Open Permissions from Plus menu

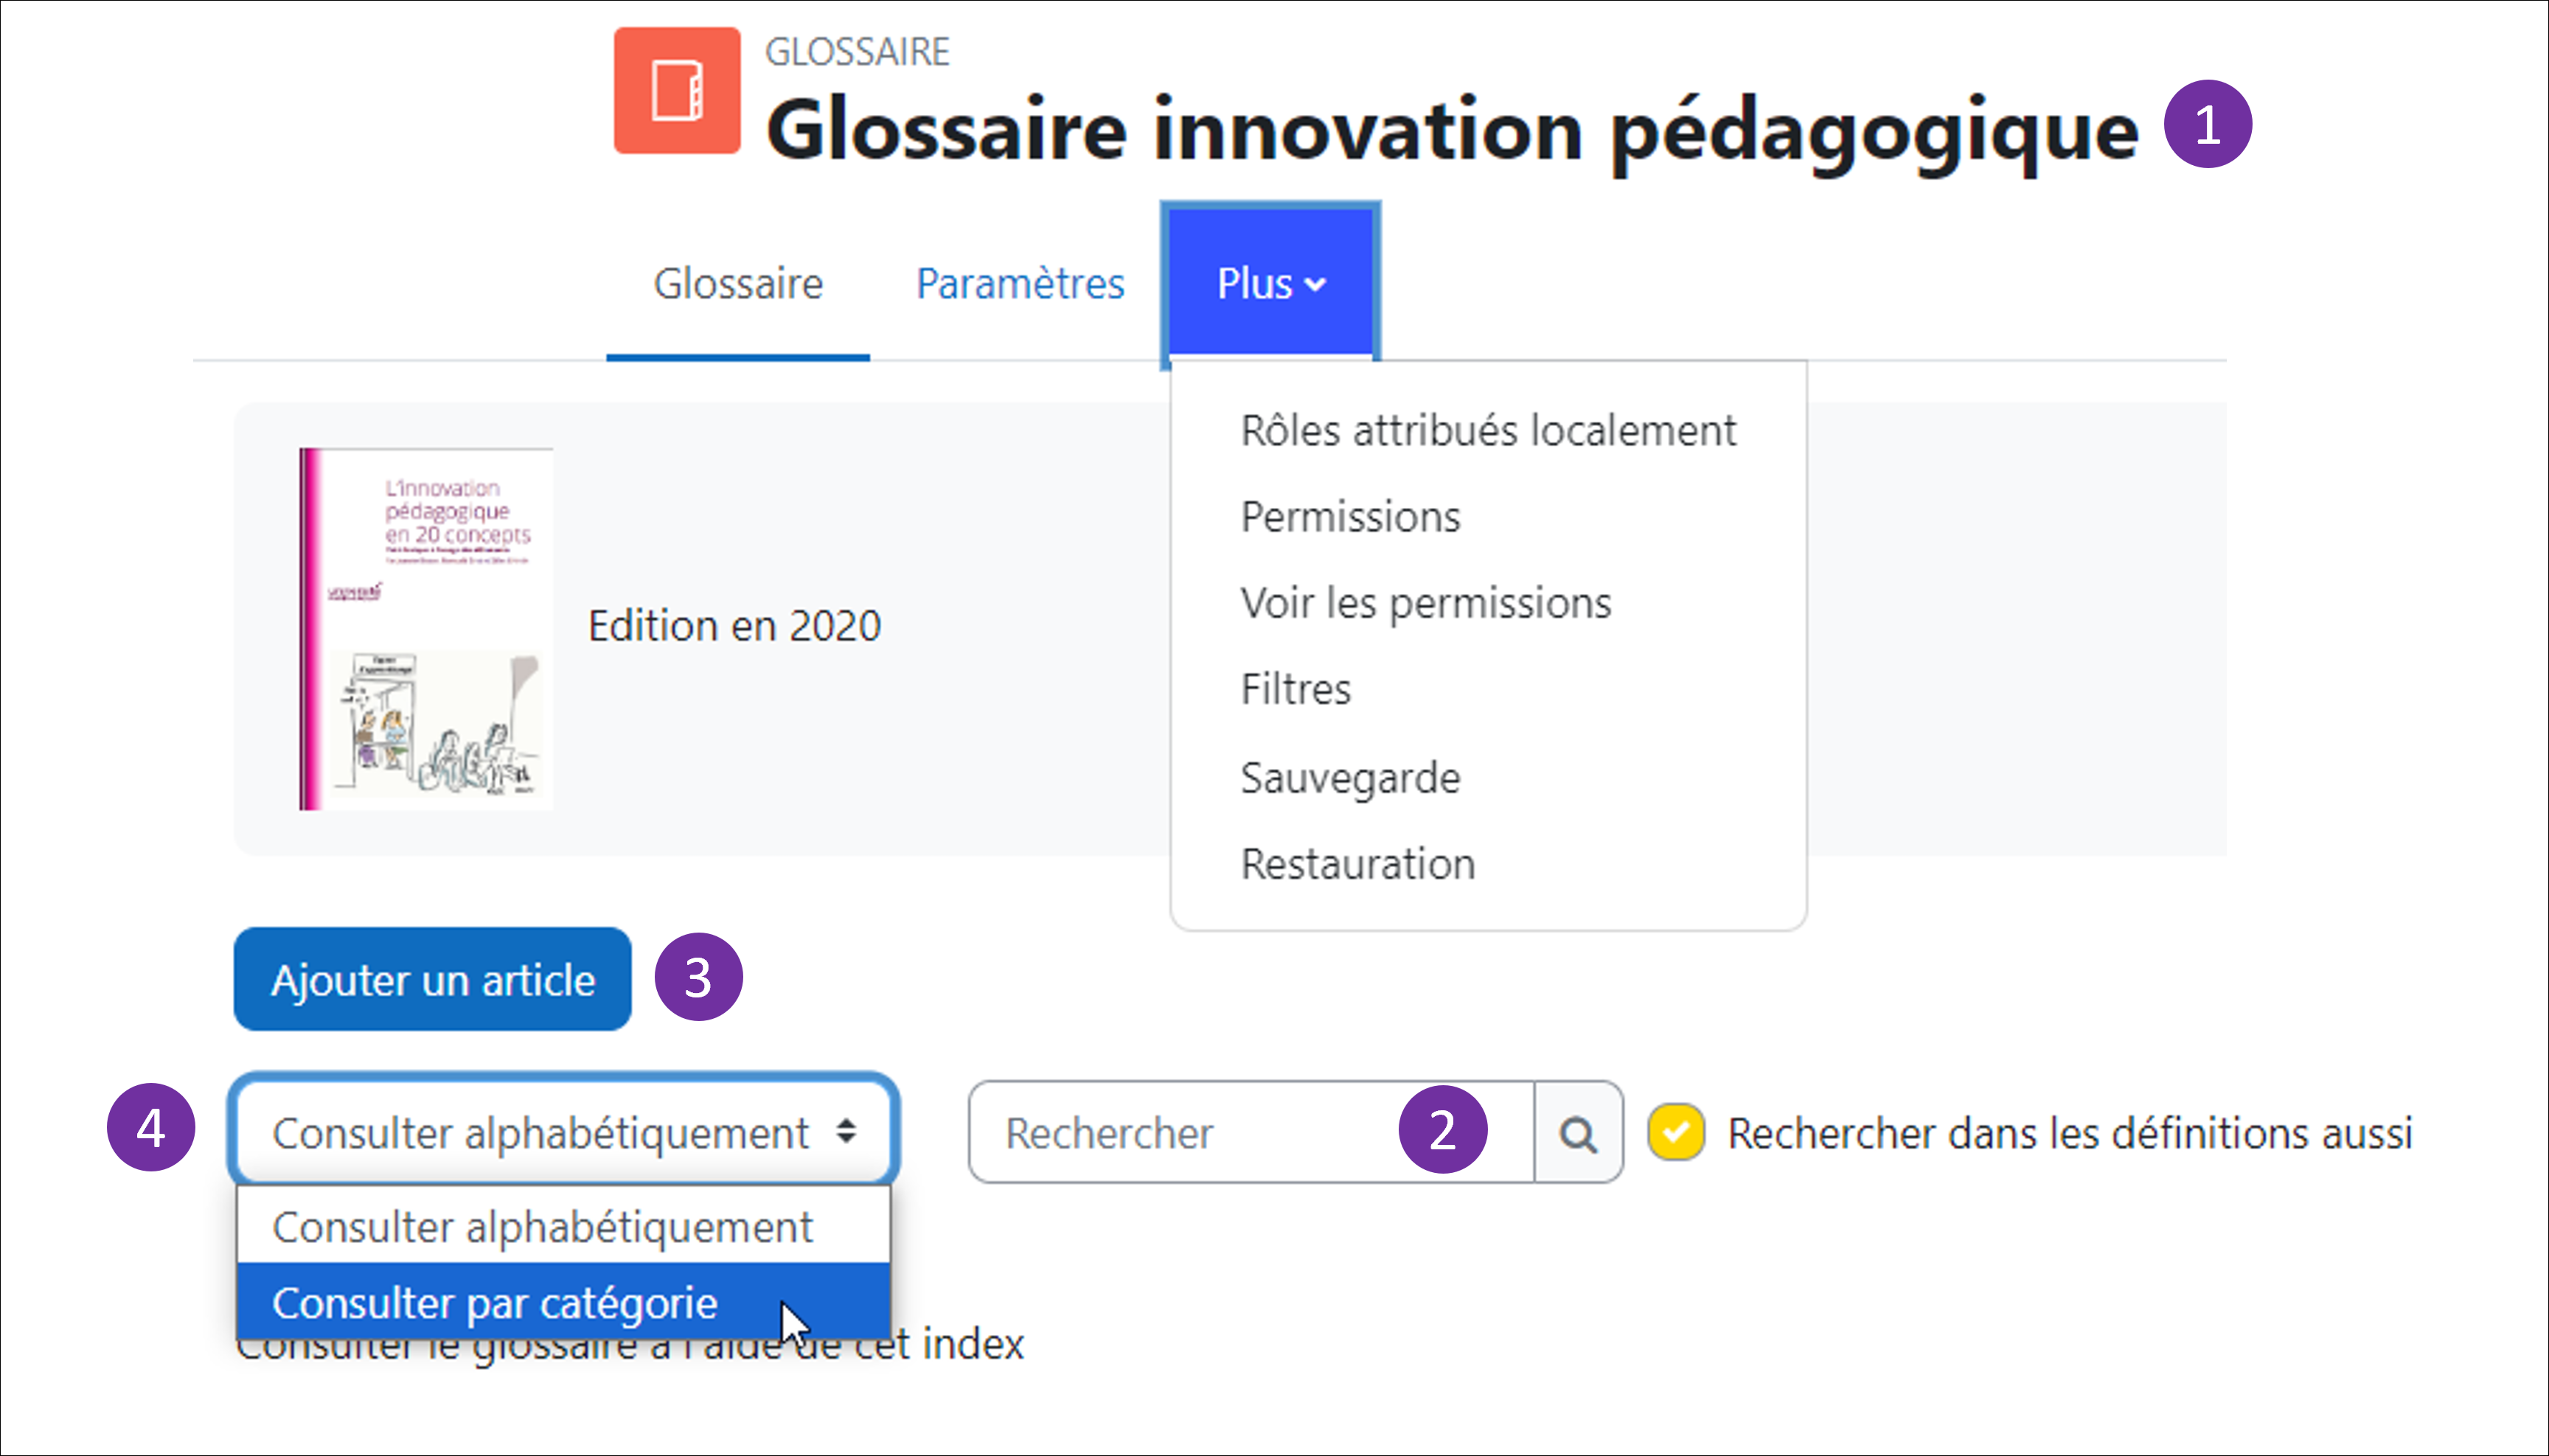tap(1350, 517)
